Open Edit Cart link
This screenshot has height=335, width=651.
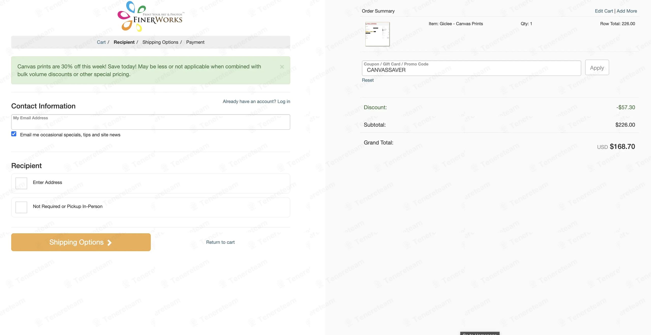604,11
